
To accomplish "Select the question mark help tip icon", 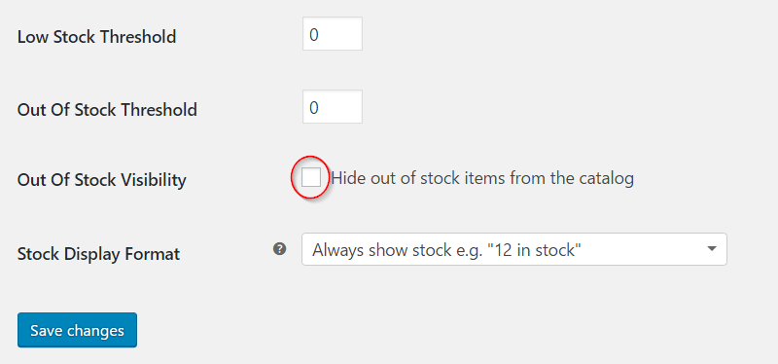I will tap(280, 249).
